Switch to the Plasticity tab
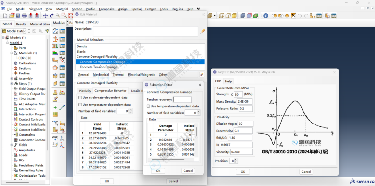 [85, 91]
